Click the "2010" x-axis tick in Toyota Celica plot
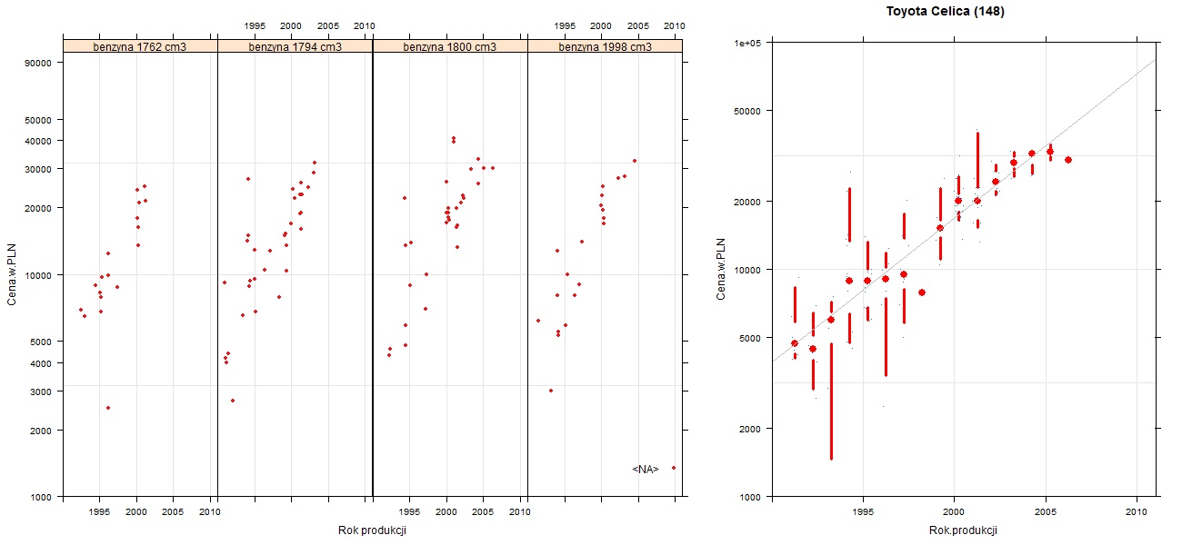 (1137, 513)
